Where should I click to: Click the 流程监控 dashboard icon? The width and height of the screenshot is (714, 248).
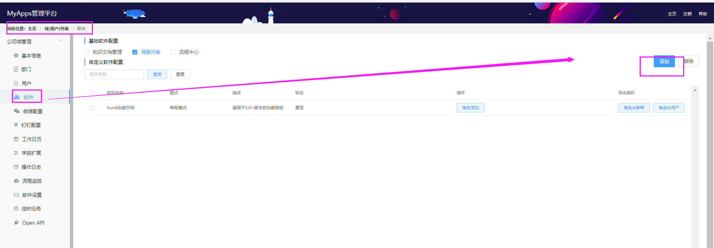pyautogui.click(x=16, y=181)
